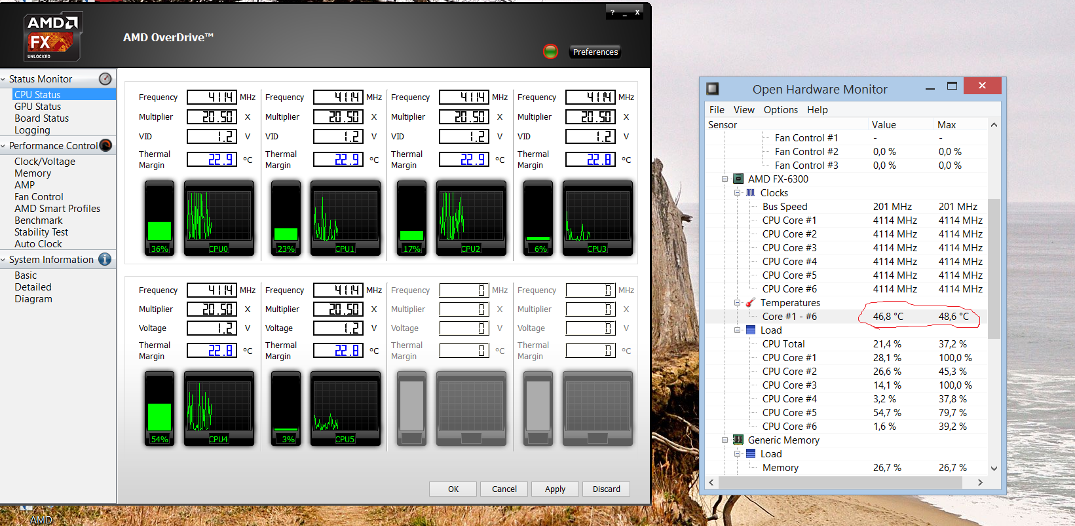Collapse the AMD FX-6300 tree node

(725, 179)
